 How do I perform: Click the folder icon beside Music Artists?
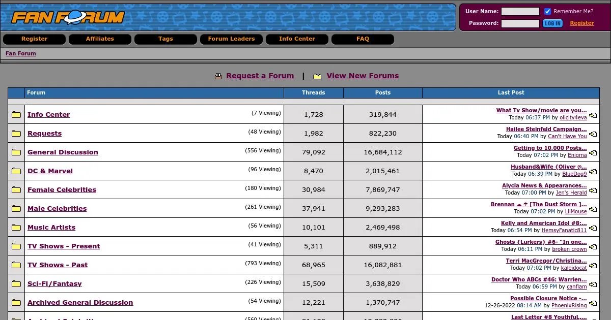(16, 228)
